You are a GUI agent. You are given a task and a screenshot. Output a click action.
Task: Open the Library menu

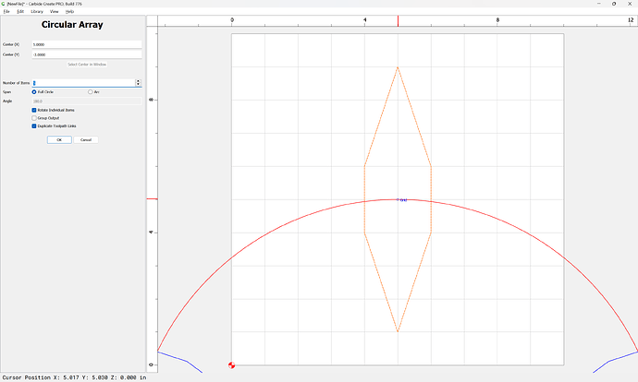click(37, 11)
